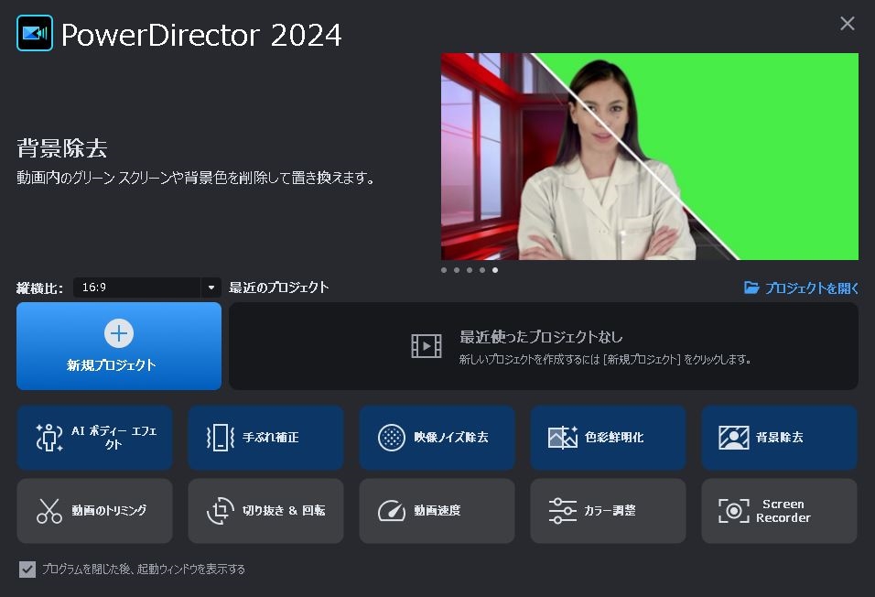
Task: Select fourth carousel dot indicator
Action: tap(482, 270)
